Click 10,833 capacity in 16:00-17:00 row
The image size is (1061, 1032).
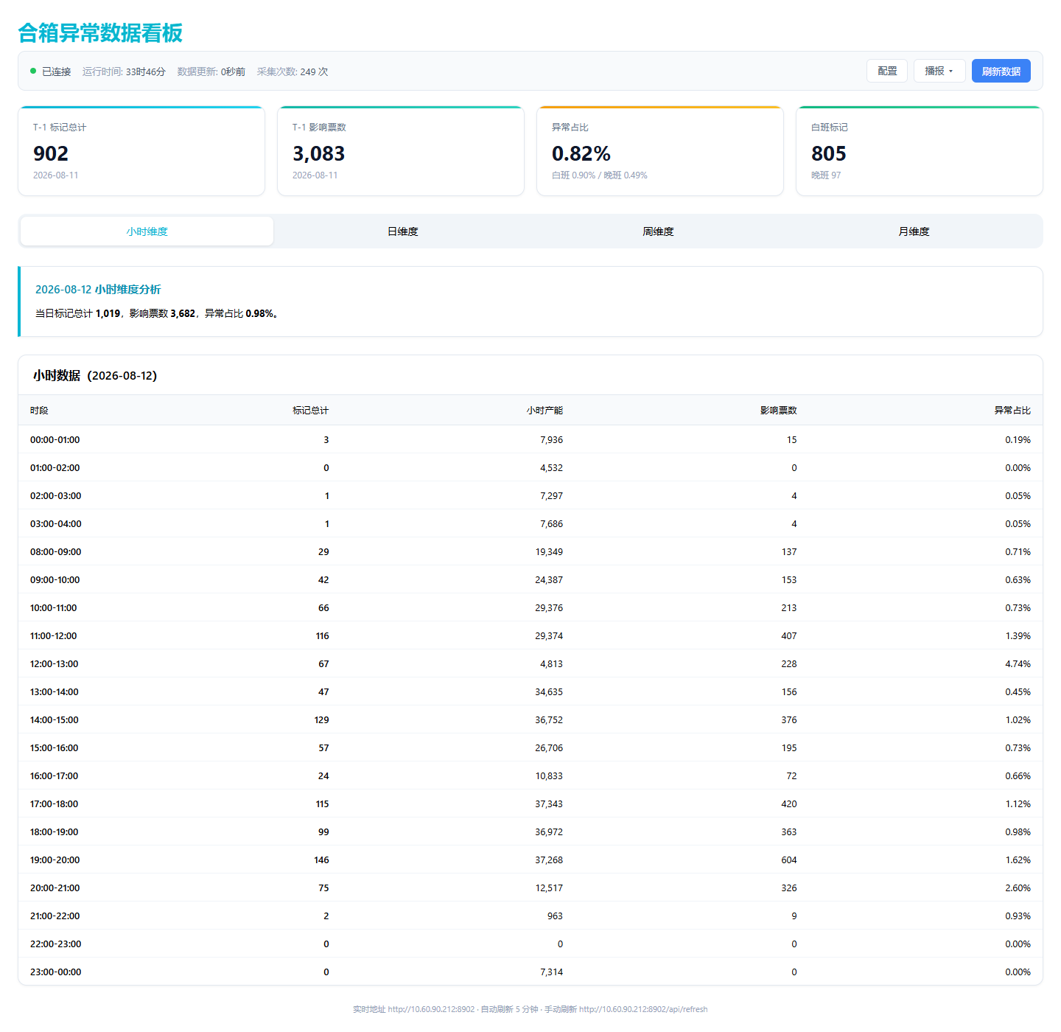(549, 776)
